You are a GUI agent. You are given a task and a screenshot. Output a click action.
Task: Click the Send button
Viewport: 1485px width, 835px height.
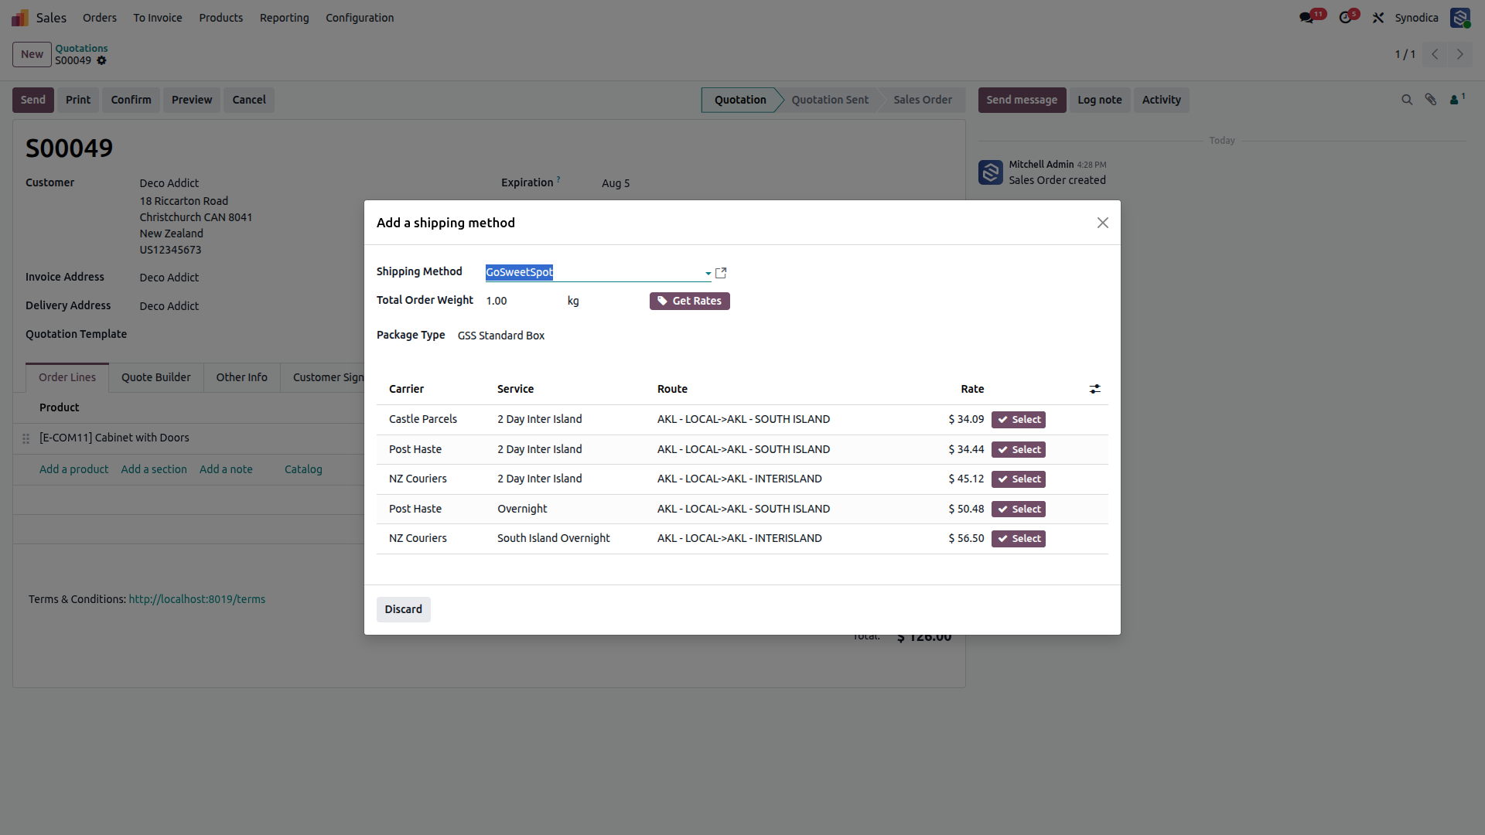[x=33, y=100]
